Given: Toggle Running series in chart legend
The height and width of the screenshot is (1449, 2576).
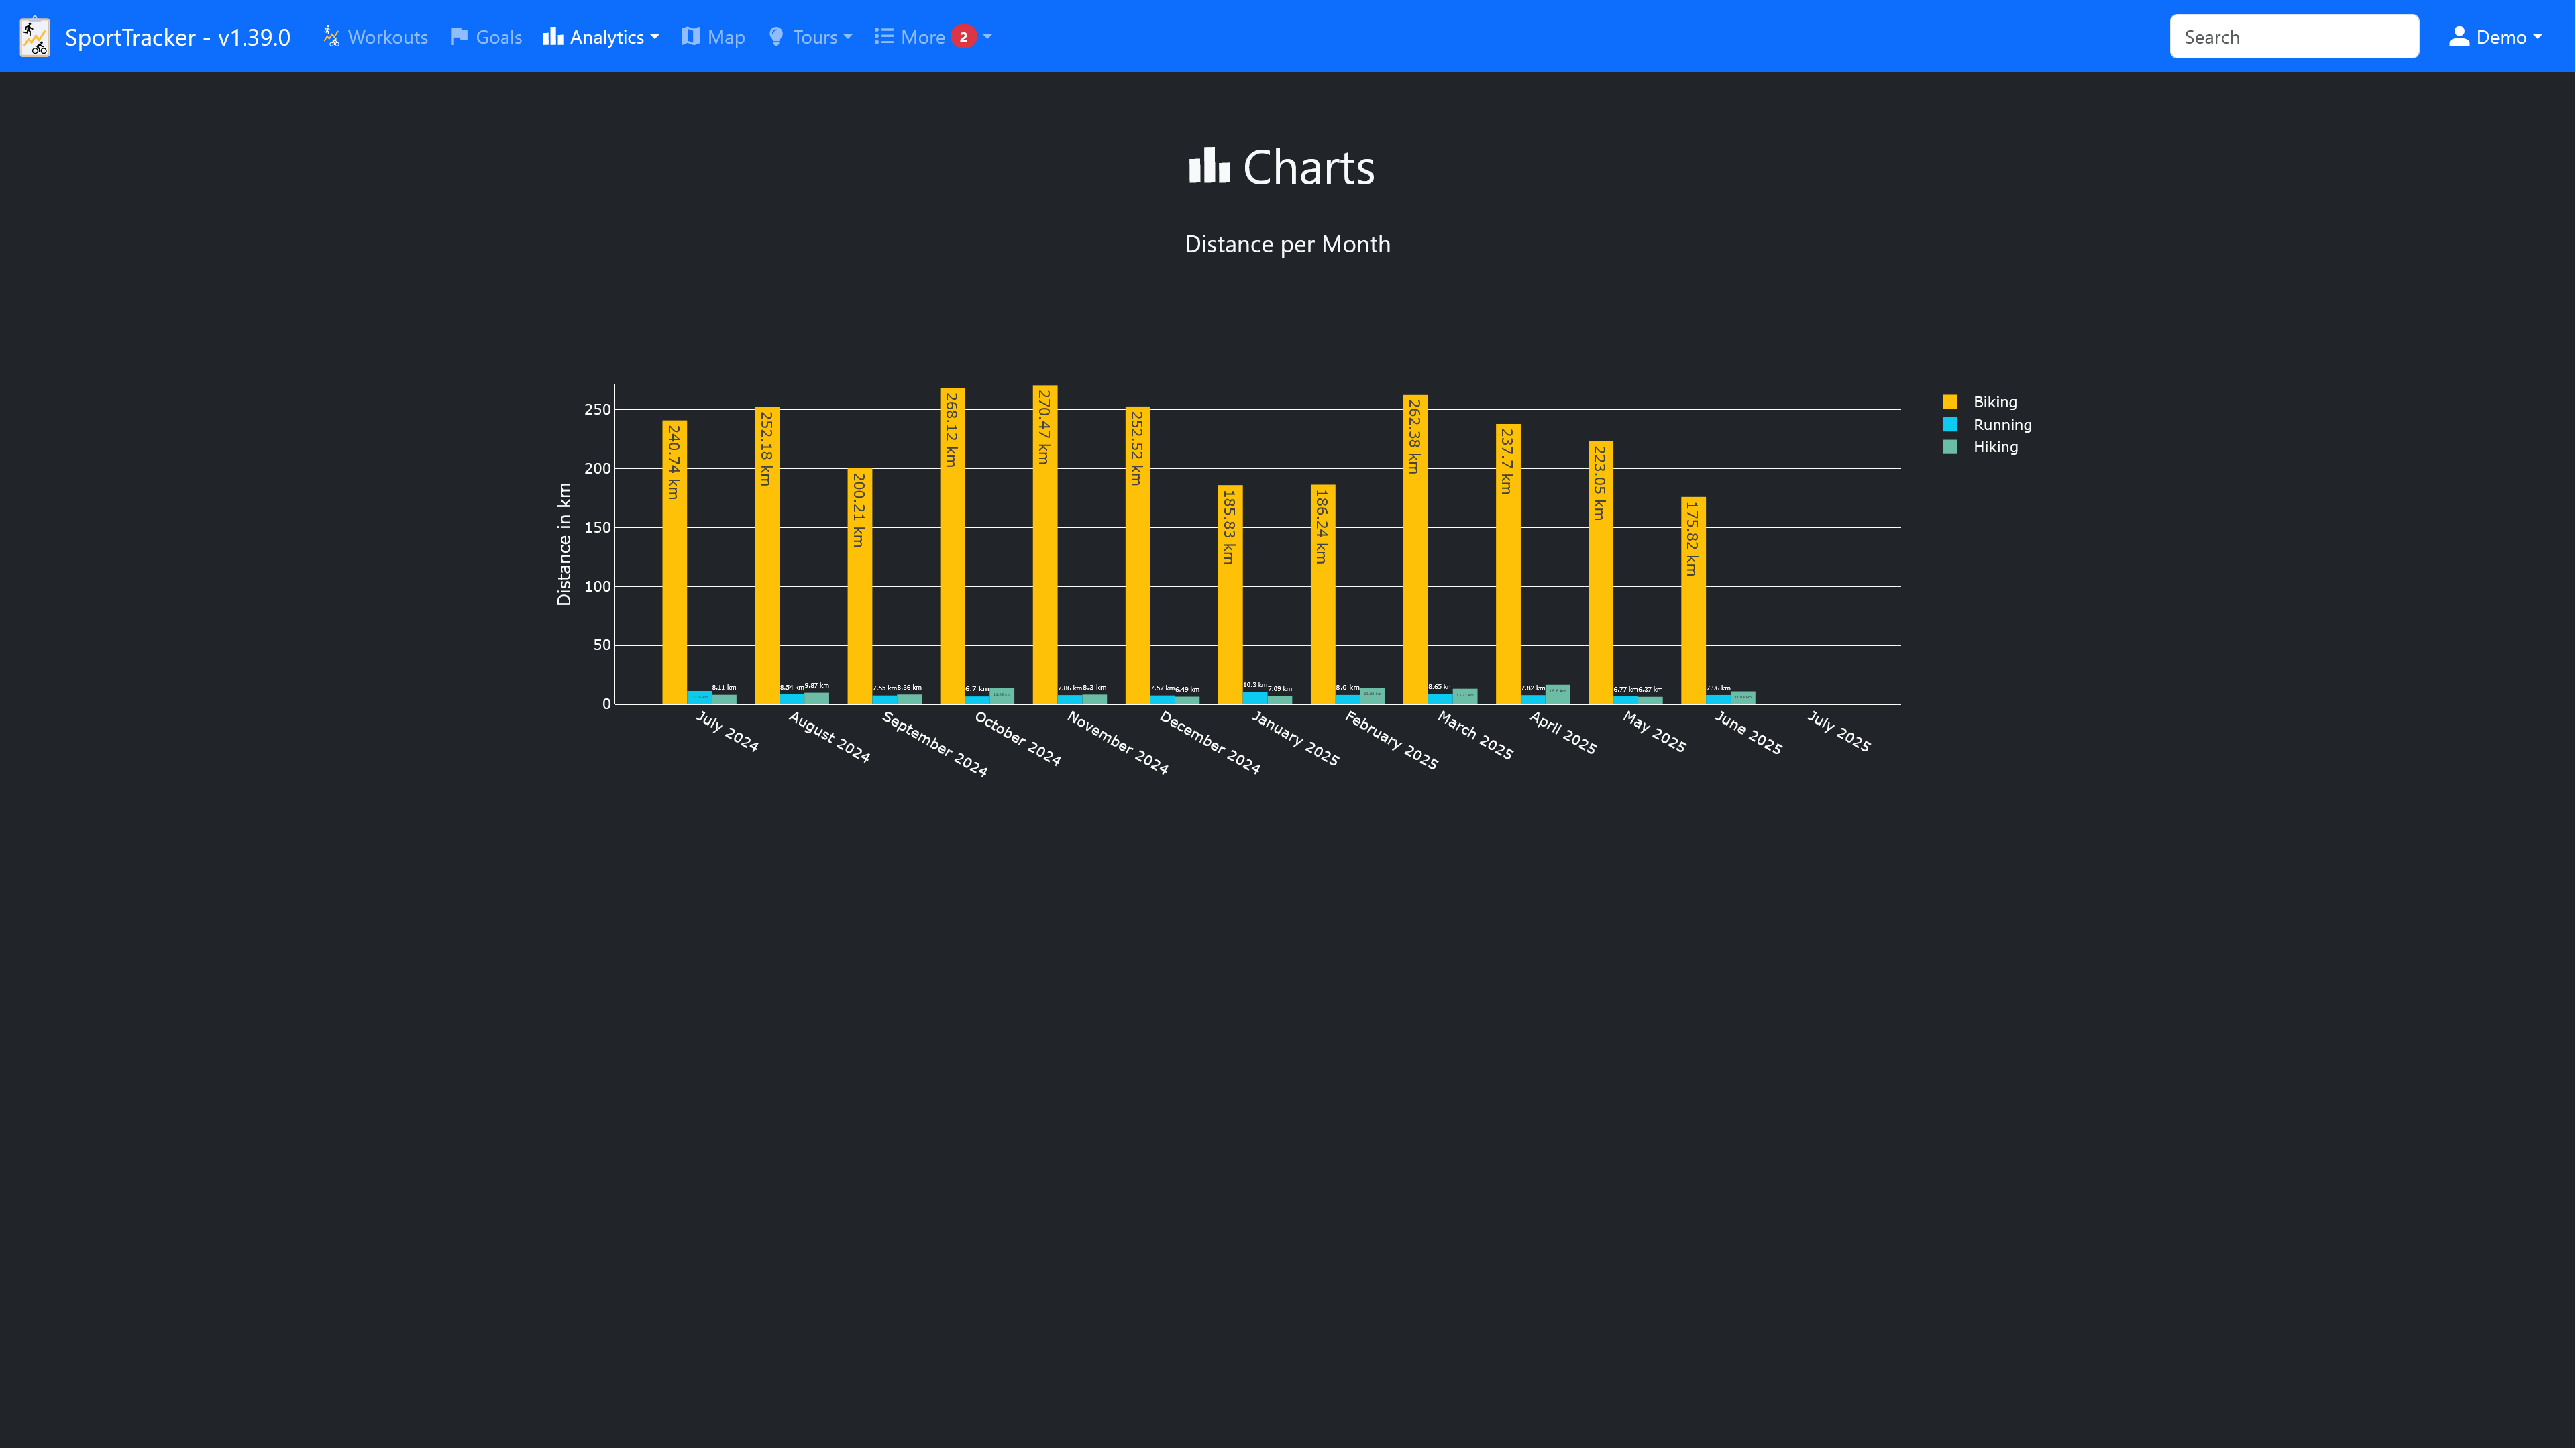Looking at the screenshot, I should coord(2001,425).
